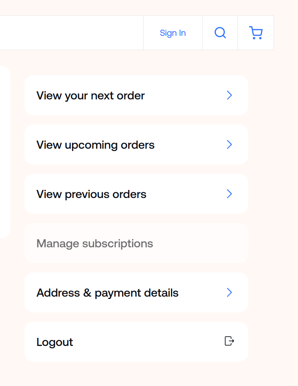Expand upcoming orders using its chevron arrow
This screenshot has height=386, width=298.
229,144
